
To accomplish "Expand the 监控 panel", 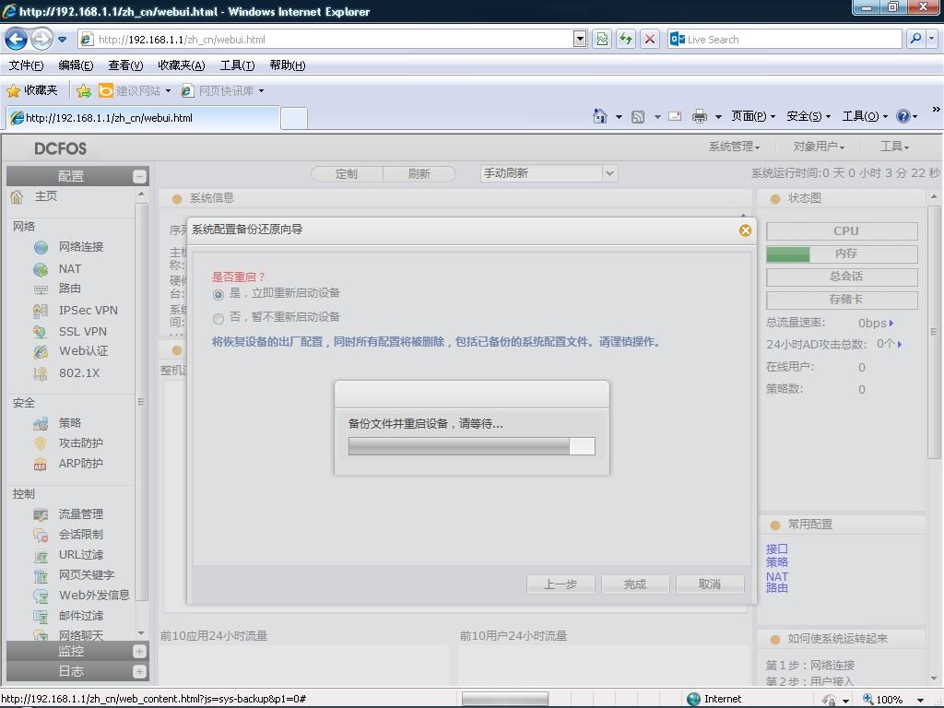I will pyautogui.click(x=139, y=652).
